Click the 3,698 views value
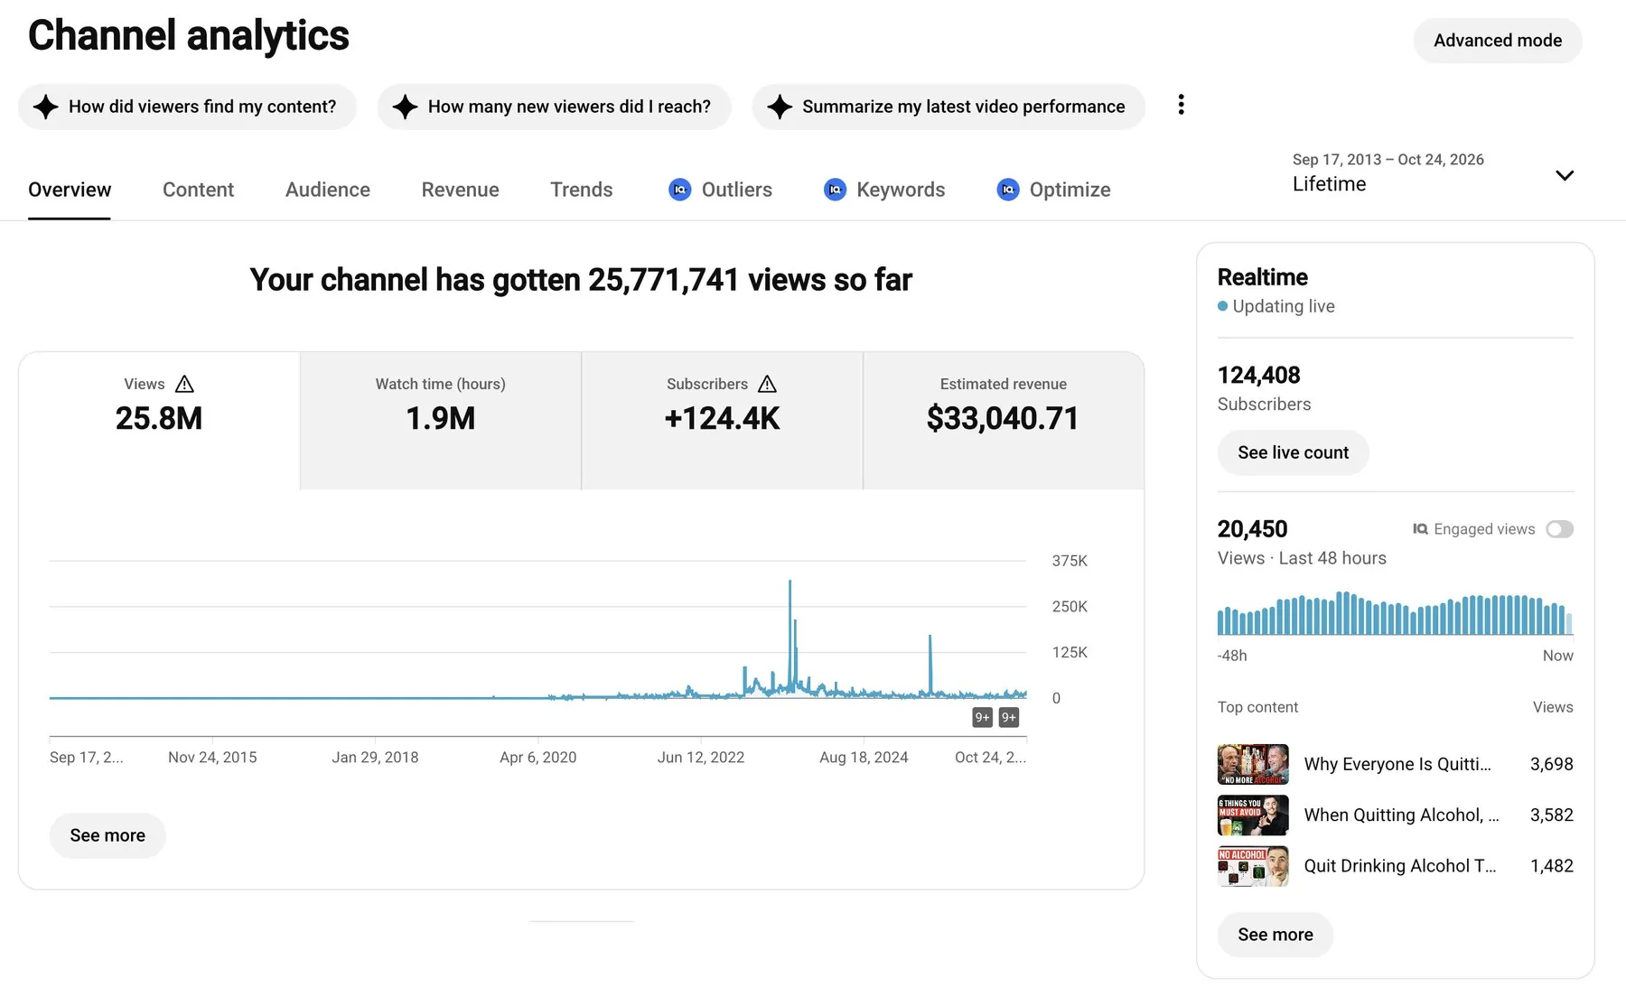Viewport: 1626px width, 987px height. click(1551, 764)
